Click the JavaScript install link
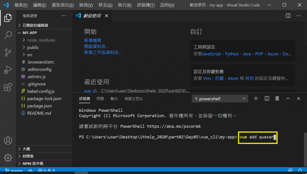The image size is (307, 174). [x=211, y=54]
